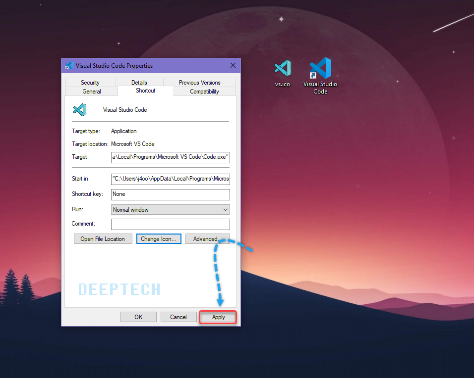Focus the Shortcut key field
This screenshot has height=378, width=474.
coord(171,194)
